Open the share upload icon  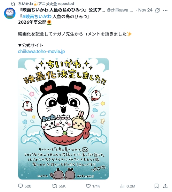tap(165, 186)
